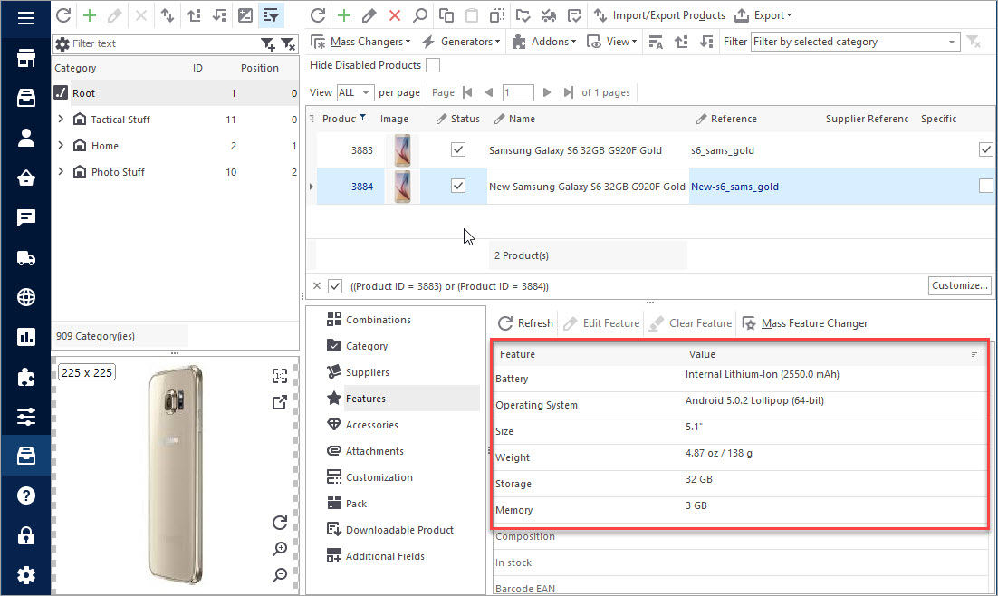This screenshot has height=596, width=998.
Task: Open the customers section person icon
Action: 26,139
